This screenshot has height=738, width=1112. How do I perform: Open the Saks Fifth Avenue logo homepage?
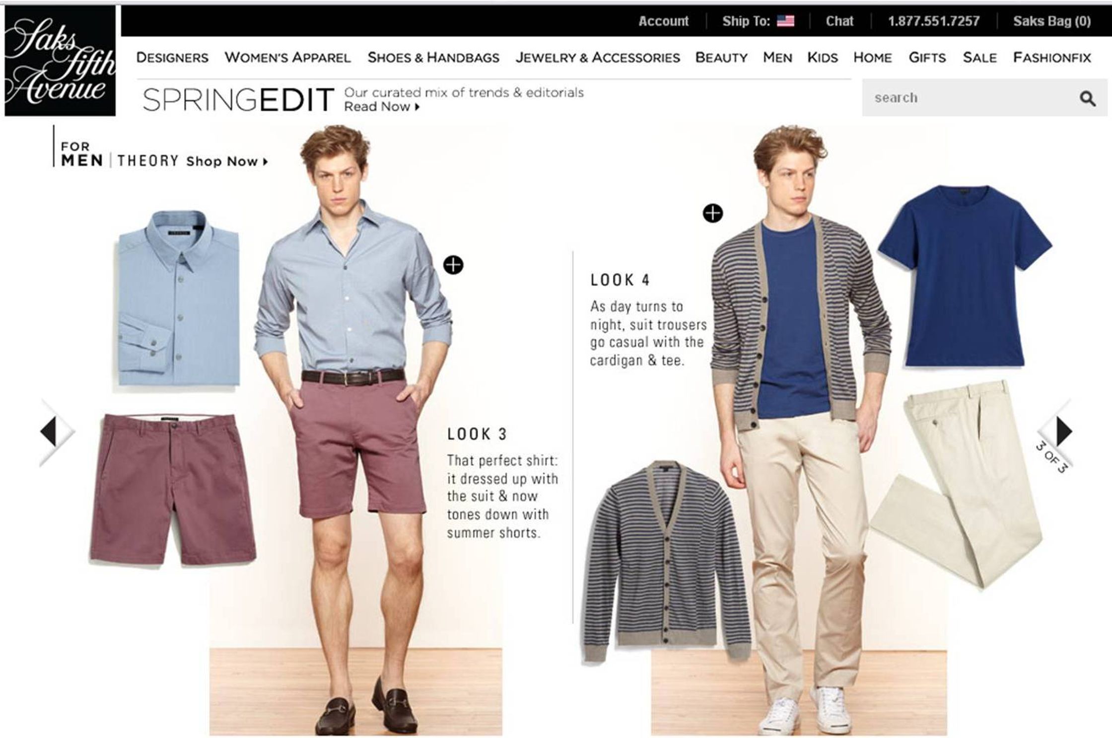60,61
